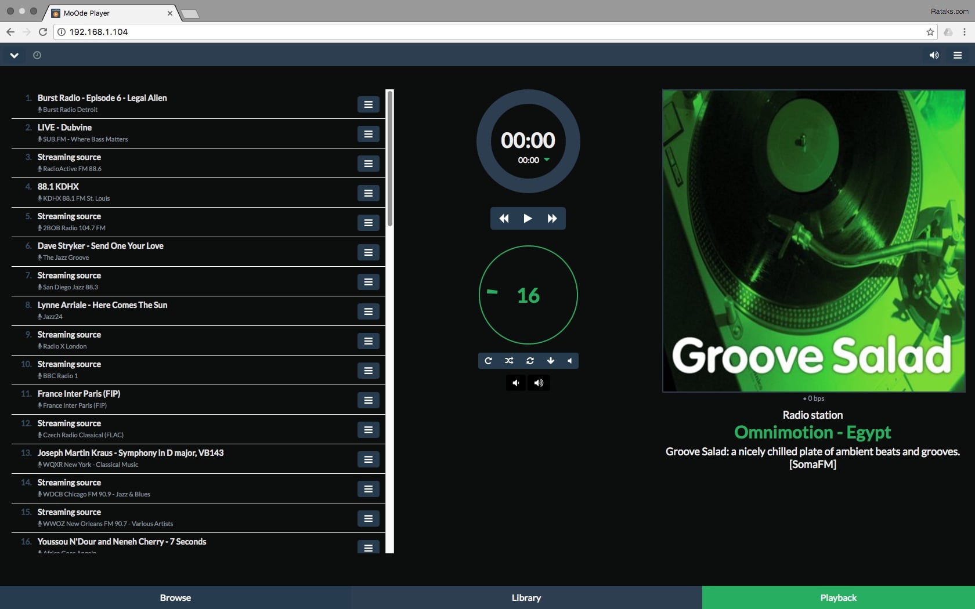Screen dimensions: 975x609
Task: Click the Omnimotion - Egypt track title
Action: [x=813, y=432]
